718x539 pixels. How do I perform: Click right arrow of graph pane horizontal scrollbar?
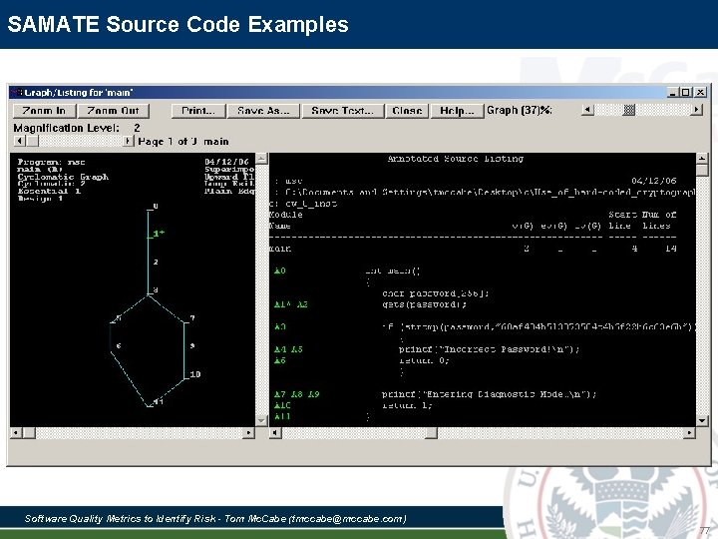click(x=249, y=432)
